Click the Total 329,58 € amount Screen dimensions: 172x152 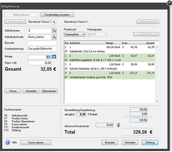click(x=143, y=132)
